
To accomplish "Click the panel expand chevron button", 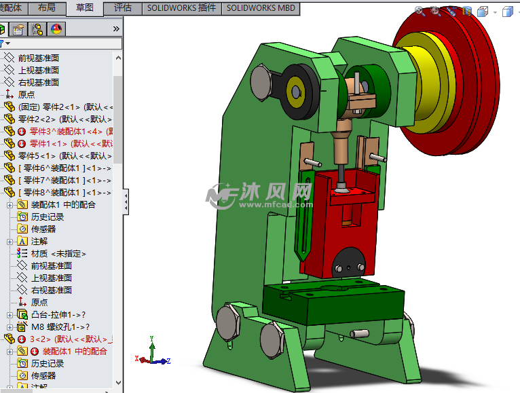I will pos(116,29).
